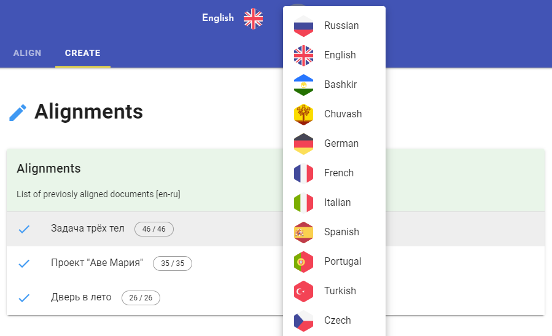This screenshot has height=336, width=552.
Task: Click the Russian flag icon
Action: tap(303, 26)
